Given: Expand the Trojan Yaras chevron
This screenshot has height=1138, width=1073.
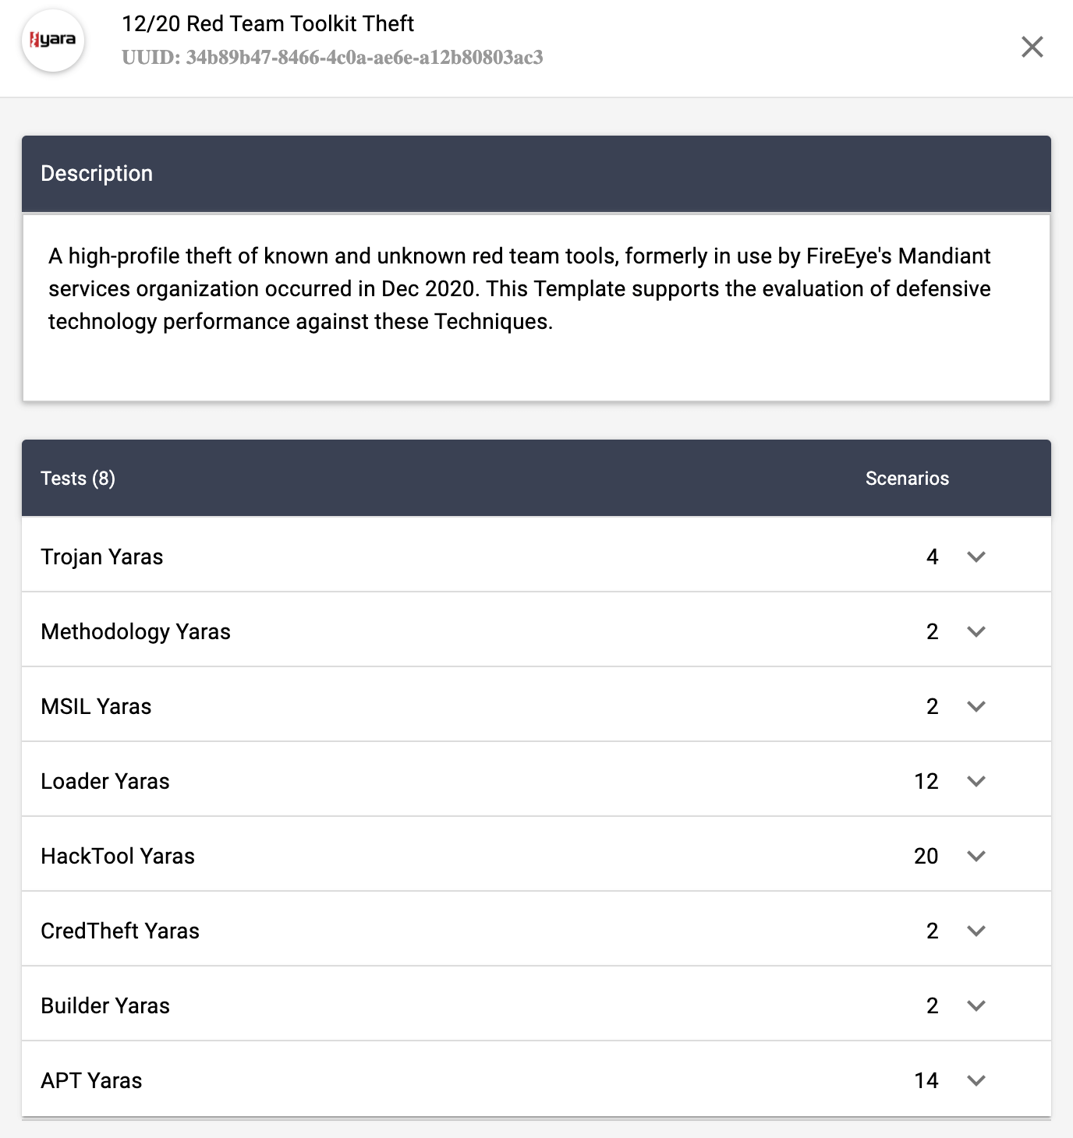Looking at the screenshot, I should pos(976,557).
